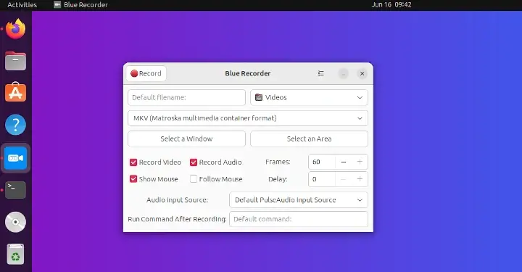
Task: Open the clock showing Jun 16 09:42
Action: click(x=391, y=4)
